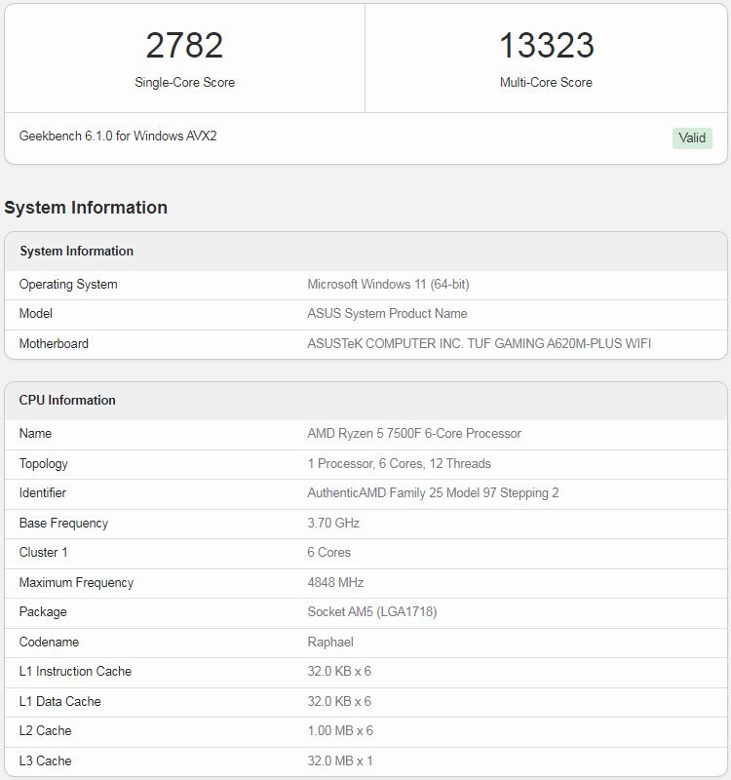The width and height of the screenshot is (731, 780).
Task: Click the Topology row label
Action: pos(43,464)
